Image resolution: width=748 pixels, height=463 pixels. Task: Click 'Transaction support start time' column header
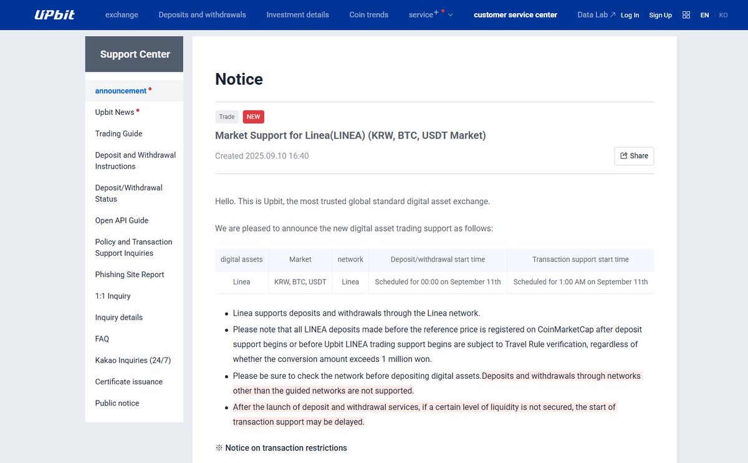(580, 260)
